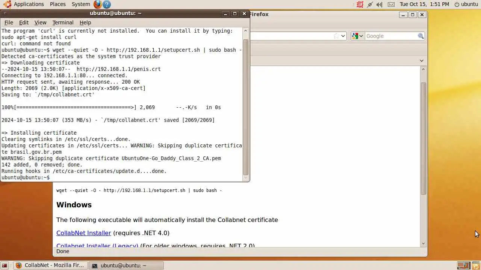Click the date and time clock
Image resolution: width=481 pixels, height=270 pixels.
(x=424, y=4)
